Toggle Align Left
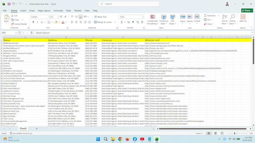This screenshot has width=255, height=143. (72, 22)
